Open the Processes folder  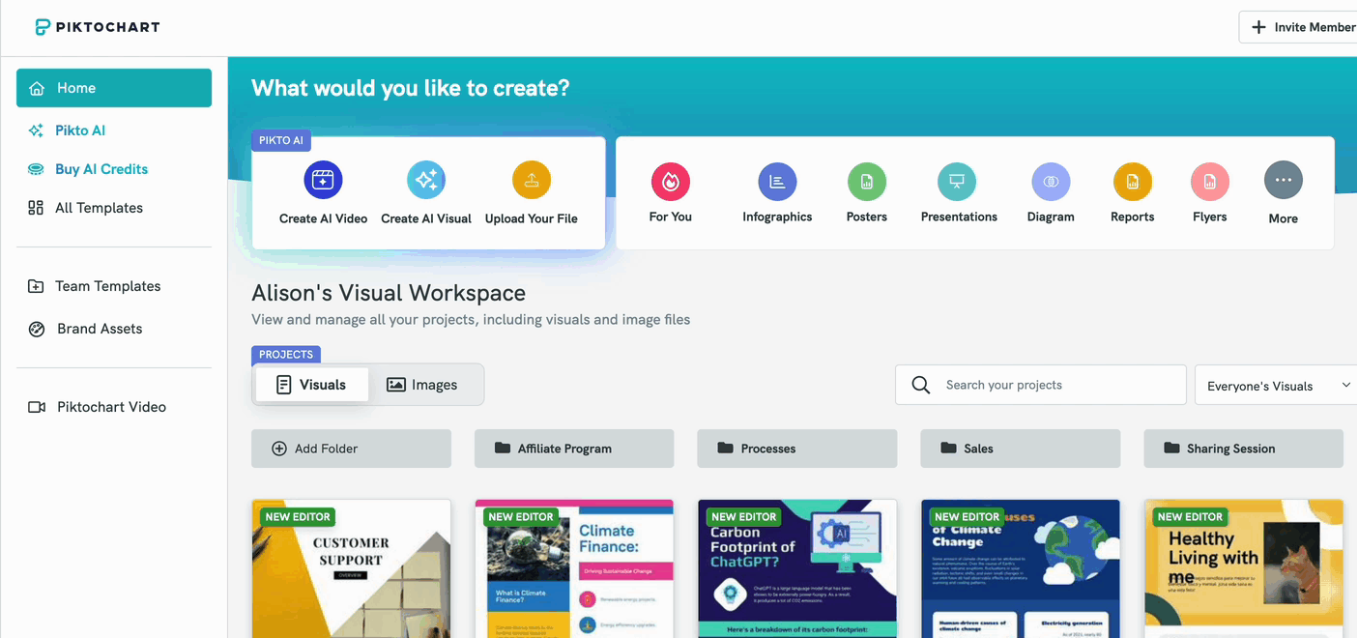[797, 449]
